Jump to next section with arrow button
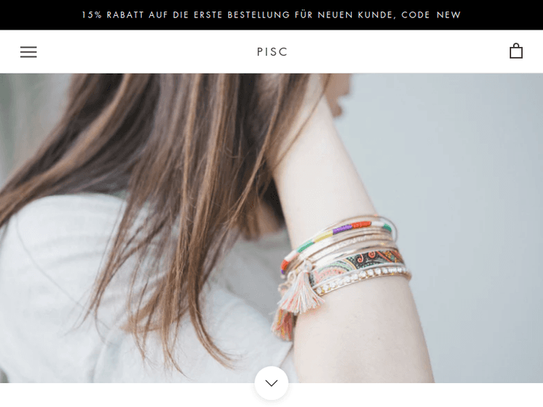Viewport: 543px width, 407px height. point(271,383)
